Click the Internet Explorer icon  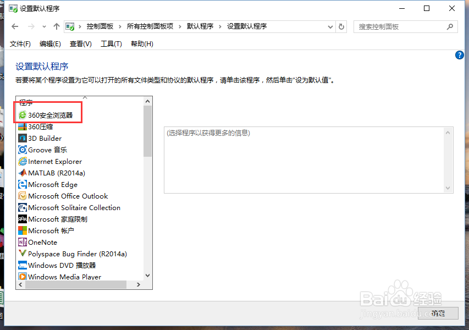pyautogui.click(x=23, y=162)
